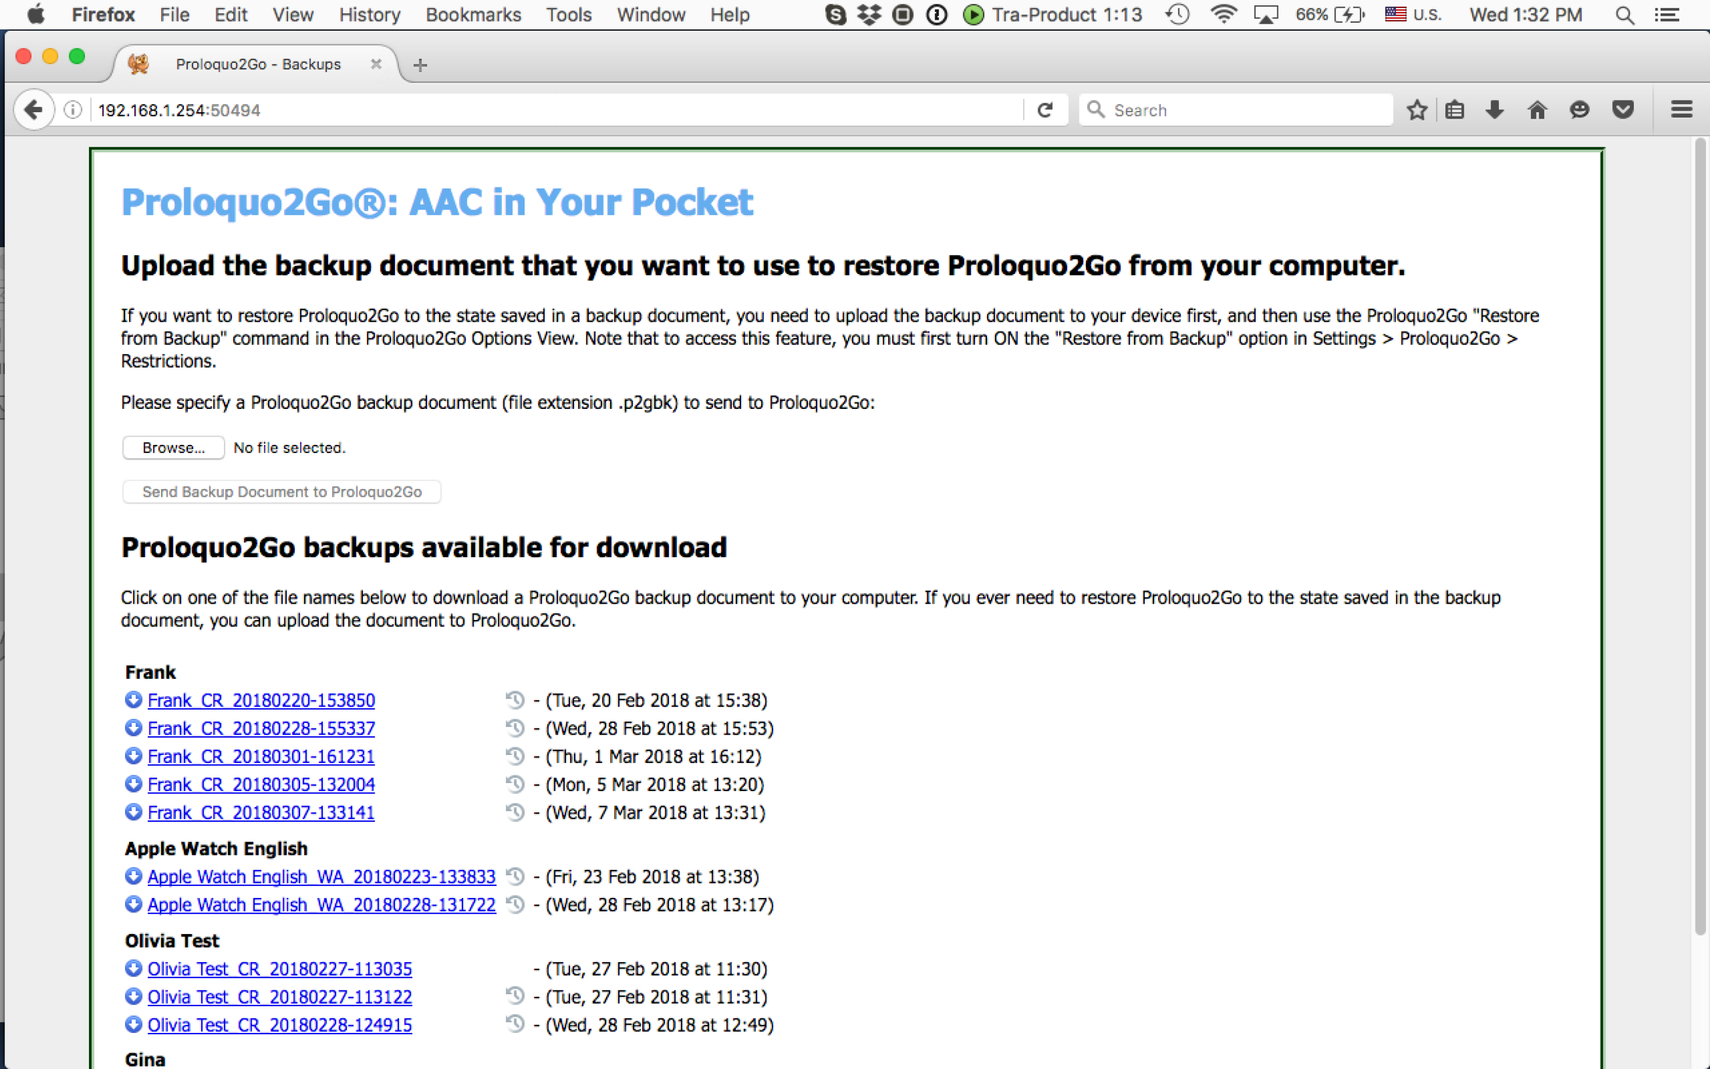
Task: Click the vertical page scrollbar
Action: [x=1701, y=537]
